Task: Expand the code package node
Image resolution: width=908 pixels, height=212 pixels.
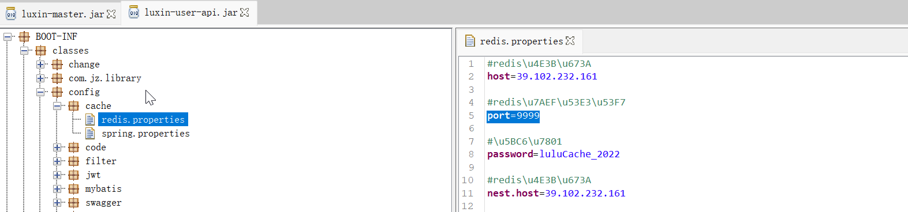Action: pyautogui.click(x=57, y=147)
